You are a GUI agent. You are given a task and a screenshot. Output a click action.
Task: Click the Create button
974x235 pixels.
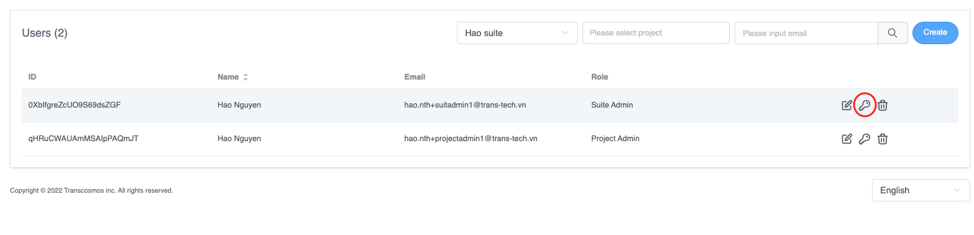pos(935,33)
